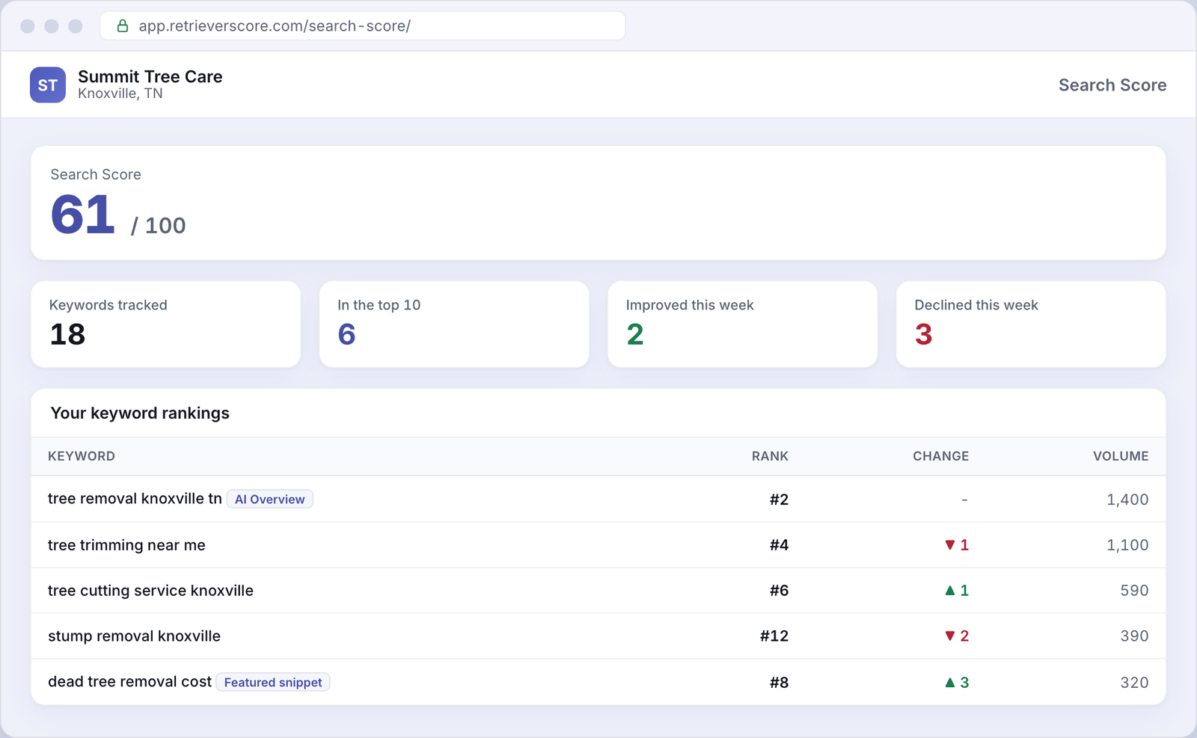Sort by the RANK column header

coord(770,456)
